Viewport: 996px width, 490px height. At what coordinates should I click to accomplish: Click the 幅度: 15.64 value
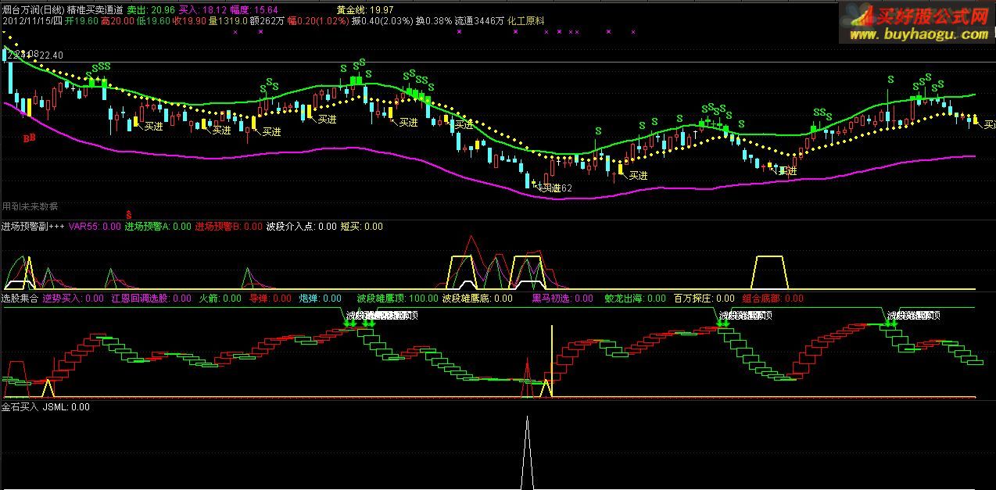point(255,10)
